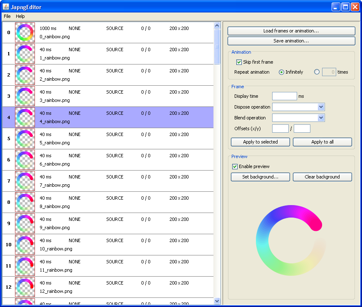Focus the repeat times count field
The image size is (362, 307).
(x=329, y=72)
